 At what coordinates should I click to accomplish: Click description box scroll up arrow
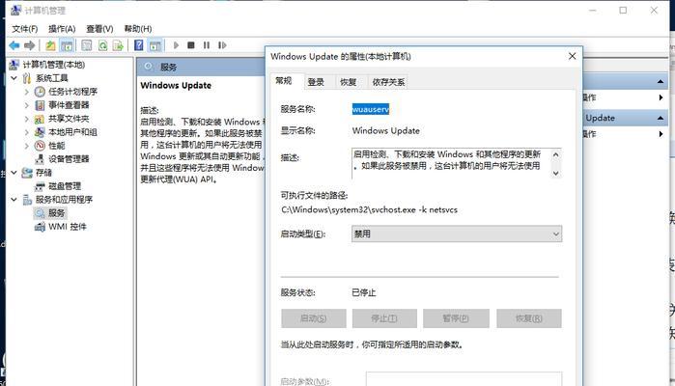556,154
